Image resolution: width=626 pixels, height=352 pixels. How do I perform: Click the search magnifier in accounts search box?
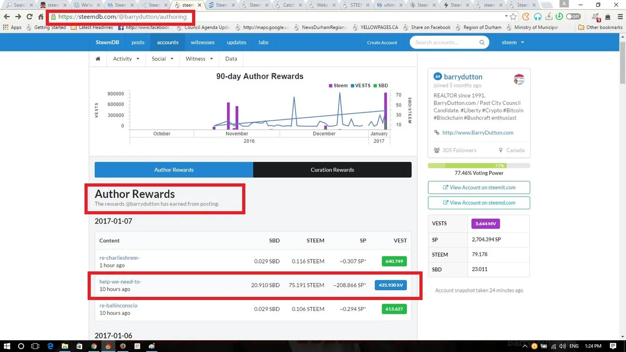482,43
